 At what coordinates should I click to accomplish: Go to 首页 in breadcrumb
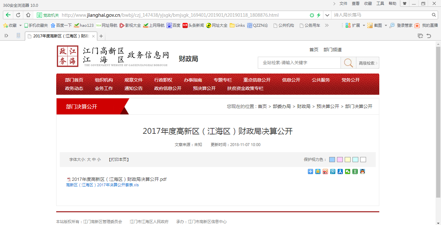262,106
